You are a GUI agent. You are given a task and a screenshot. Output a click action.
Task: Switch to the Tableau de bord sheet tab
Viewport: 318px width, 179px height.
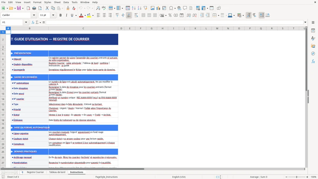click(57, 172)
